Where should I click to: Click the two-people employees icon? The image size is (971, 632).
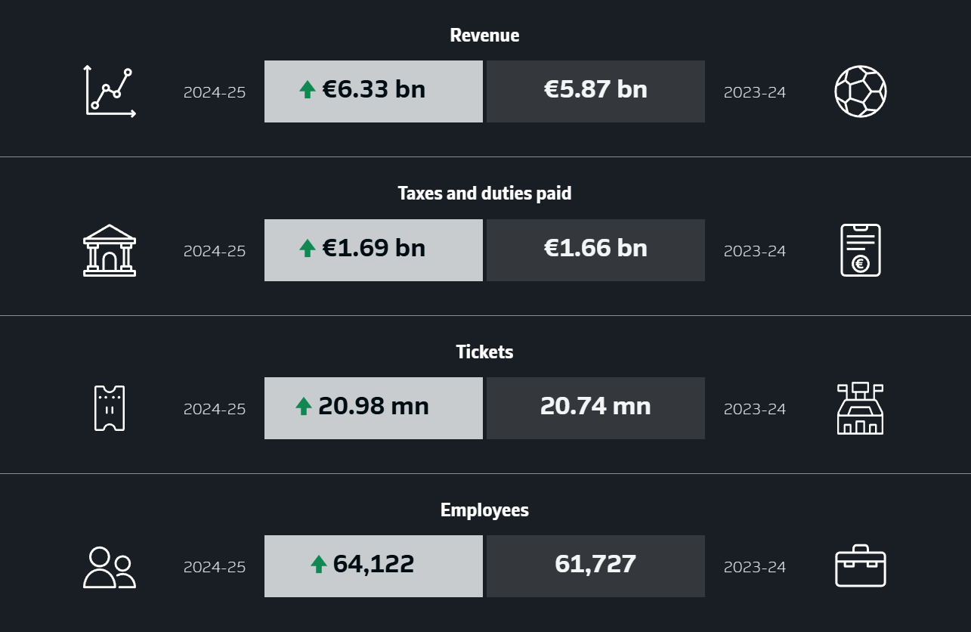tap(110, 567)
